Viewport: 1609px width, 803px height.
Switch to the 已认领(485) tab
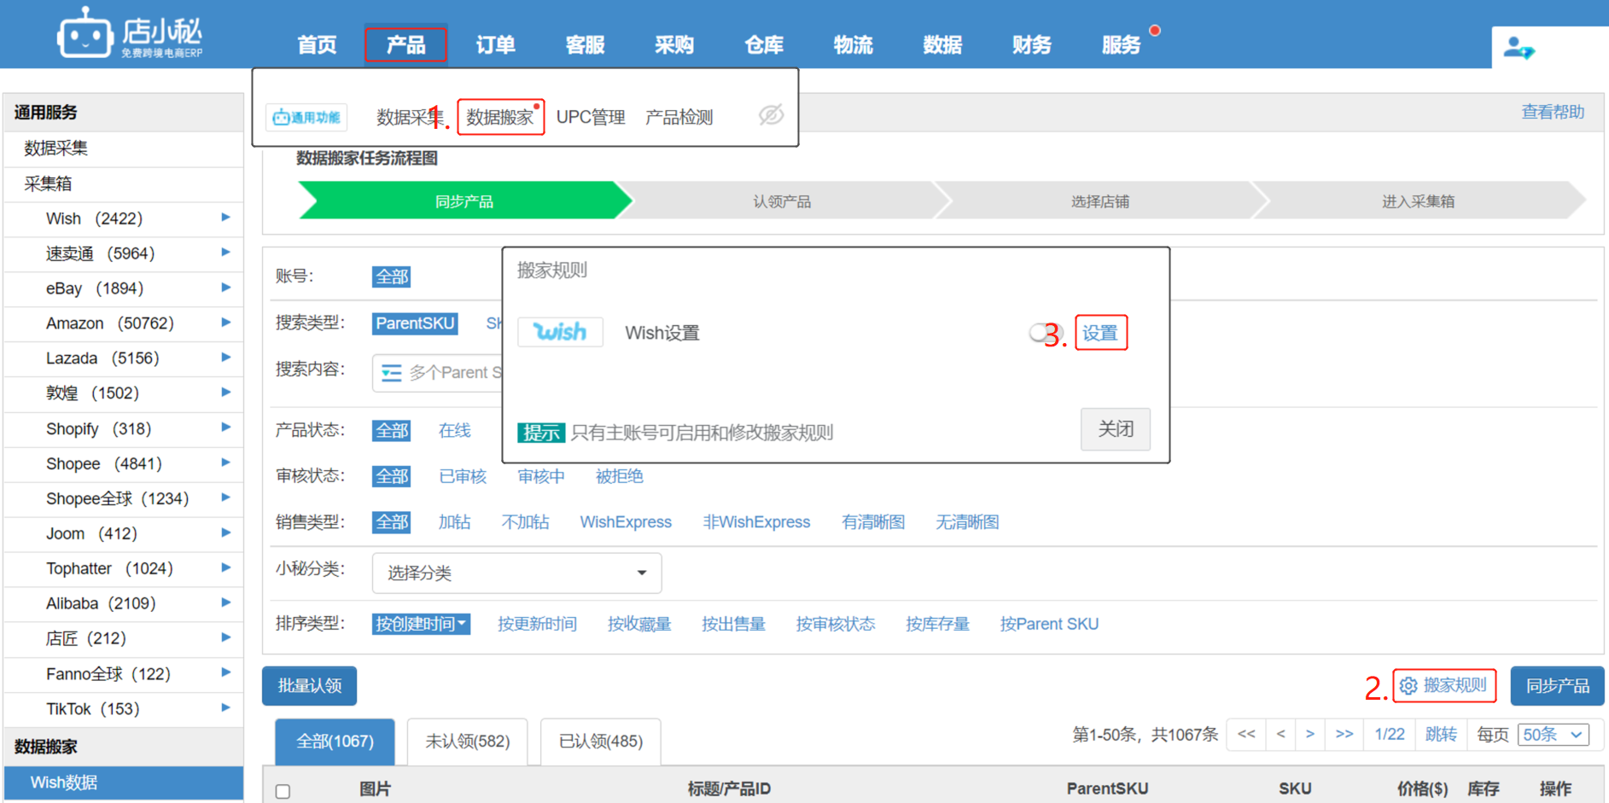[601, 742]
